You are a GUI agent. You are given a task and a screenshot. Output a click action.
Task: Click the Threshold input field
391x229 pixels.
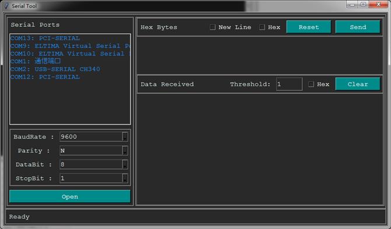point(289,84)
